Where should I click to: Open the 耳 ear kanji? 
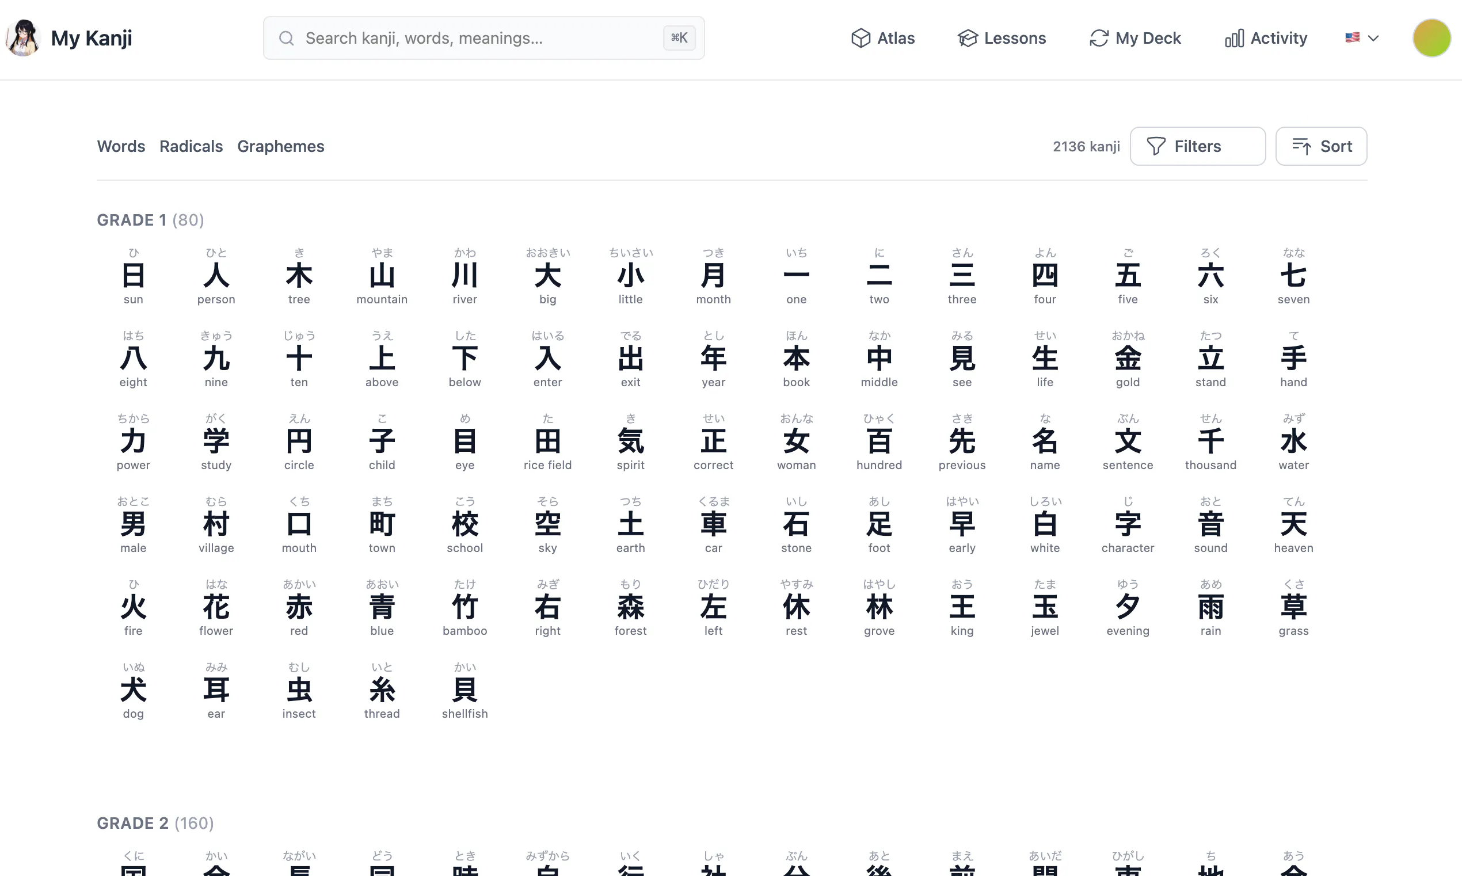coord(216,690)
